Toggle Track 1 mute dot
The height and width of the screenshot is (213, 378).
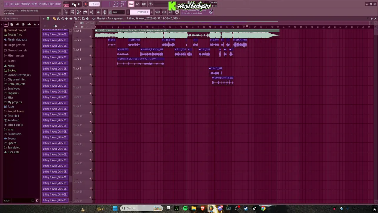click(91, 36)
